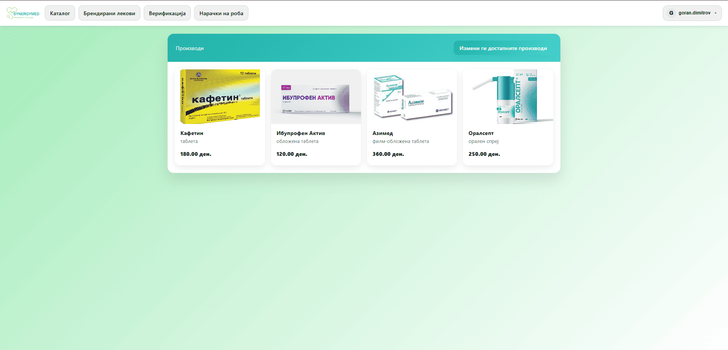Open the Азимед product image

tap(412, 97)
